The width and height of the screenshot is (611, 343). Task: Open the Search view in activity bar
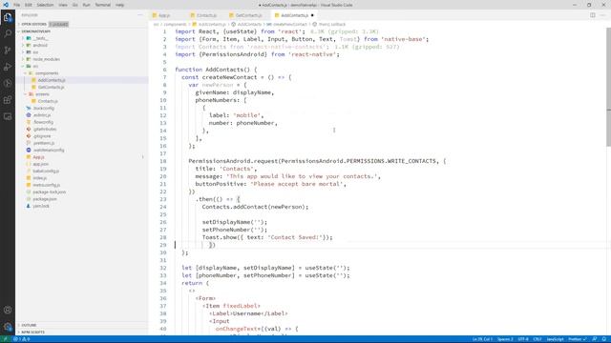(x=8, y=34)
